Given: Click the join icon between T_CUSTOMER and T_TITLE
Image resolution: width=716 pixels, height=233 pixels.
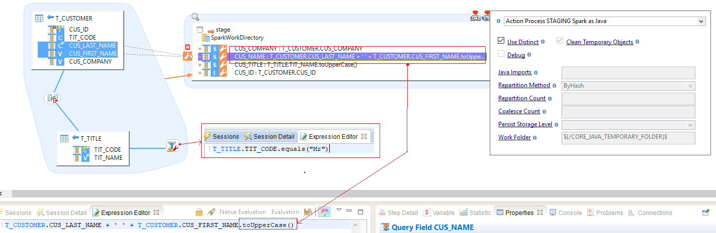Looking at the screenshot, I should pos(52,98).
